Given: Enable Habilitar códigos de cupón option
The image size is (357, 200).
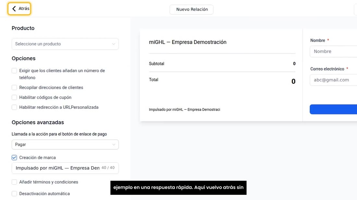Looking at the screenshot, I should click(14, 97).
